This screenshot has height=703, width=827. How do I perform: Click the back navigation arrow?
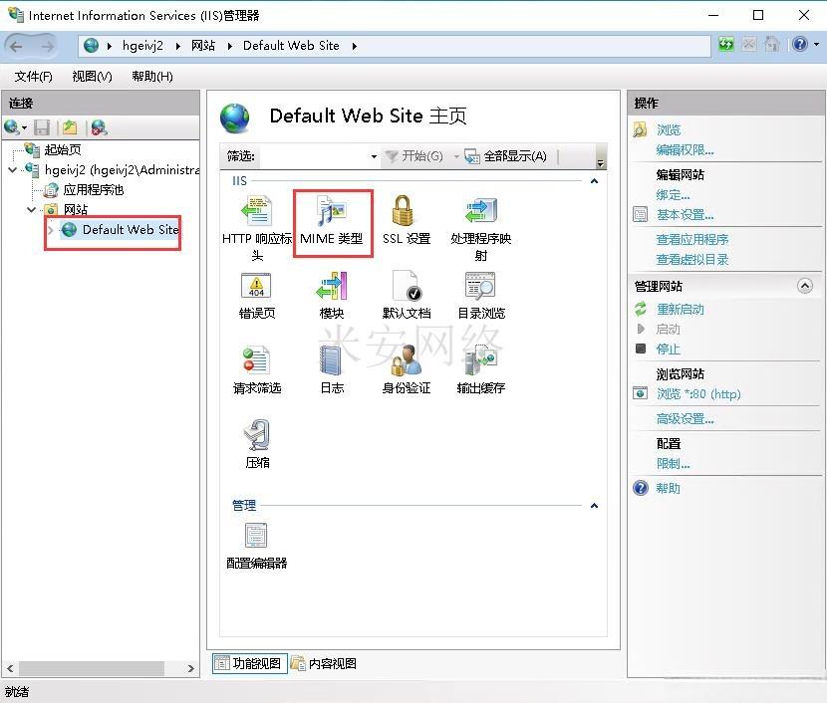click(17, 47)
